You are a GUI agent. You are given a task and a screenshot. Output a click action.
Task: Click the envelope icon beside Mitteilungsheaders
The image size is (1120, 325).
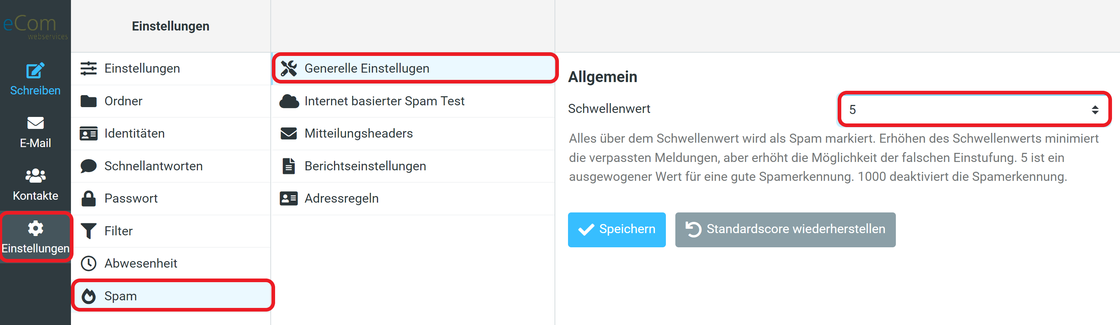[x=289, y=133]
